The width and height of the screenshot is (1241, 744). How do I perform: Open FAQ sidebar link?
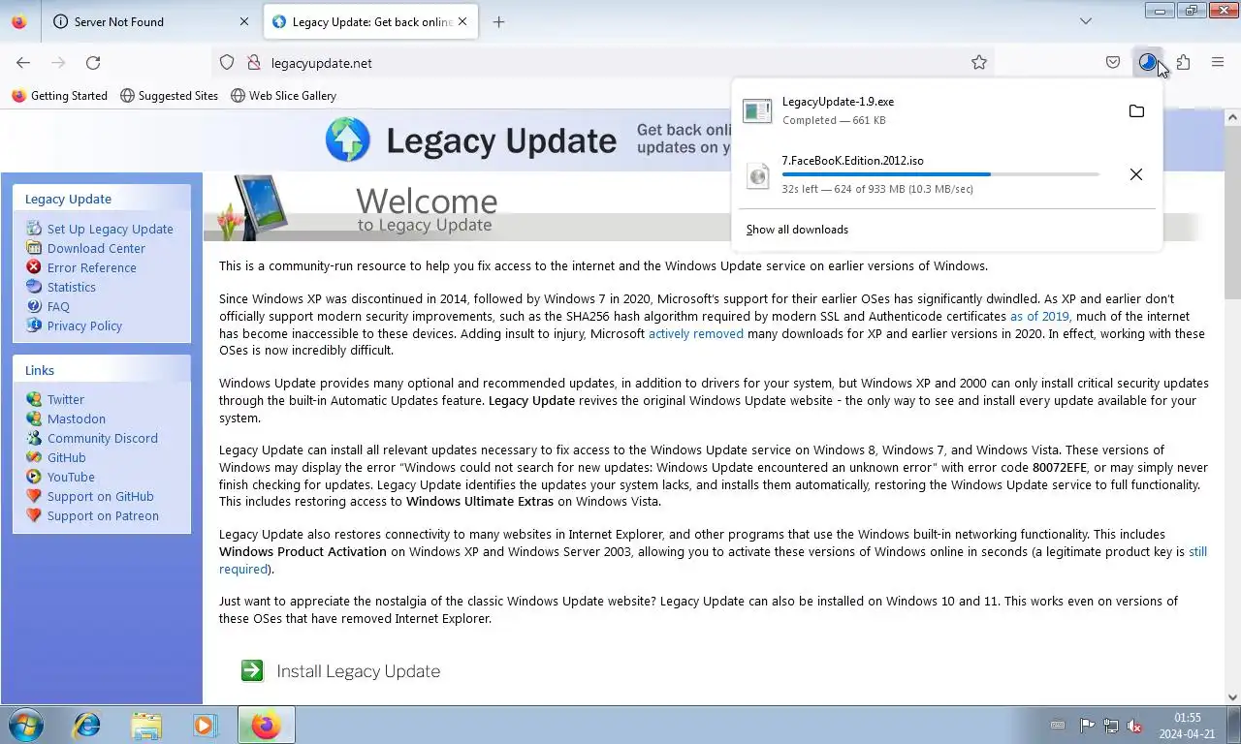coord(58,306)
